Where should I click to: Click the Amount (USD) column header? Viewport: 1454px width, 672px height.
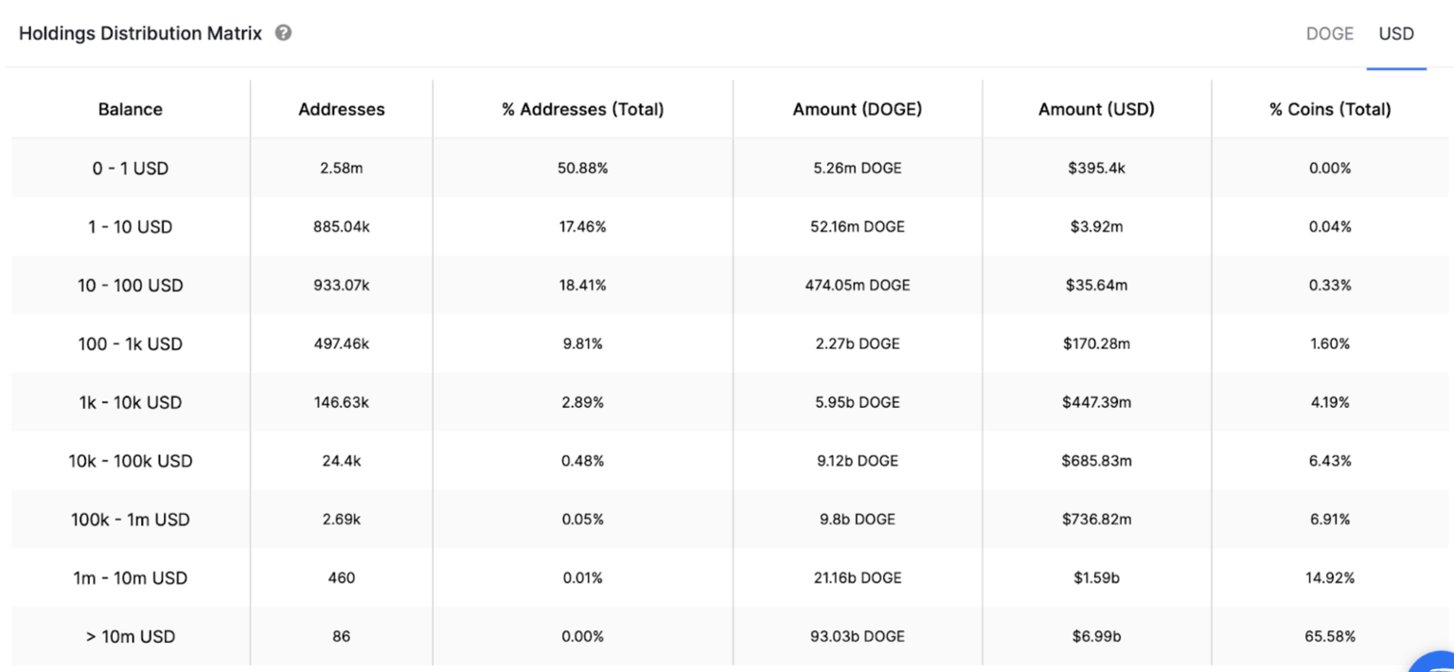1096,109
